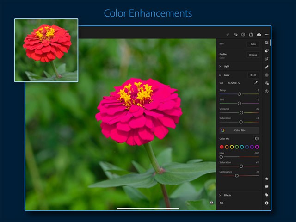Expand the Effects panel section

point(220,195)
